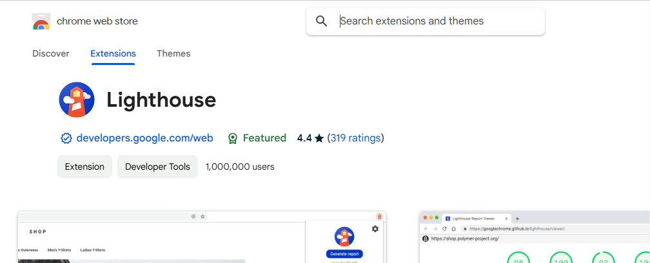Click the rating star icon

pyautogui.click(x=319, y=138)
